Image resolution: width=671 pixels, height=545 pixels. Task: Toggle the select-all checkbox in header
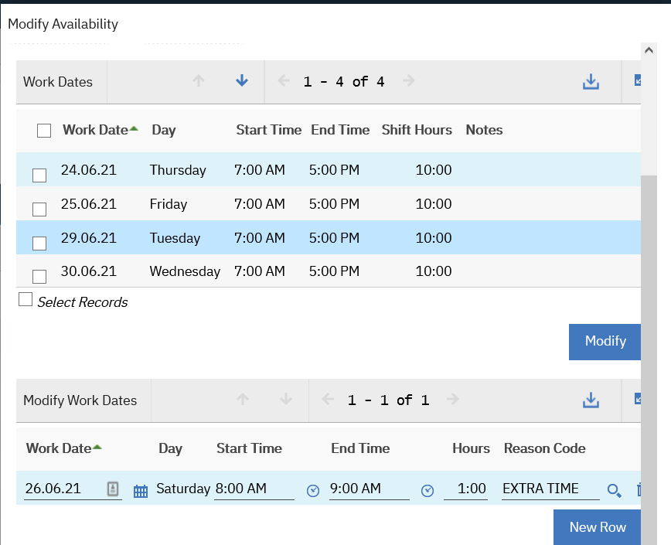pyautogui.click(x=44, y=131)
